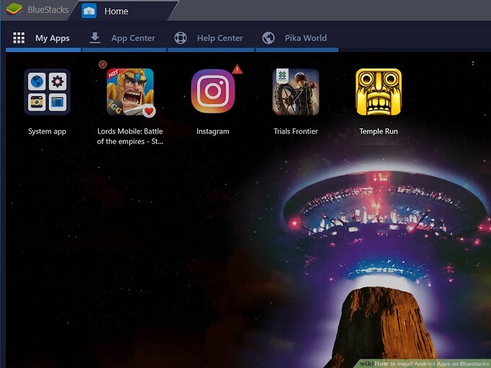Click the System app label text
This screenshot has width=491, height=368.
coord(47,131)
